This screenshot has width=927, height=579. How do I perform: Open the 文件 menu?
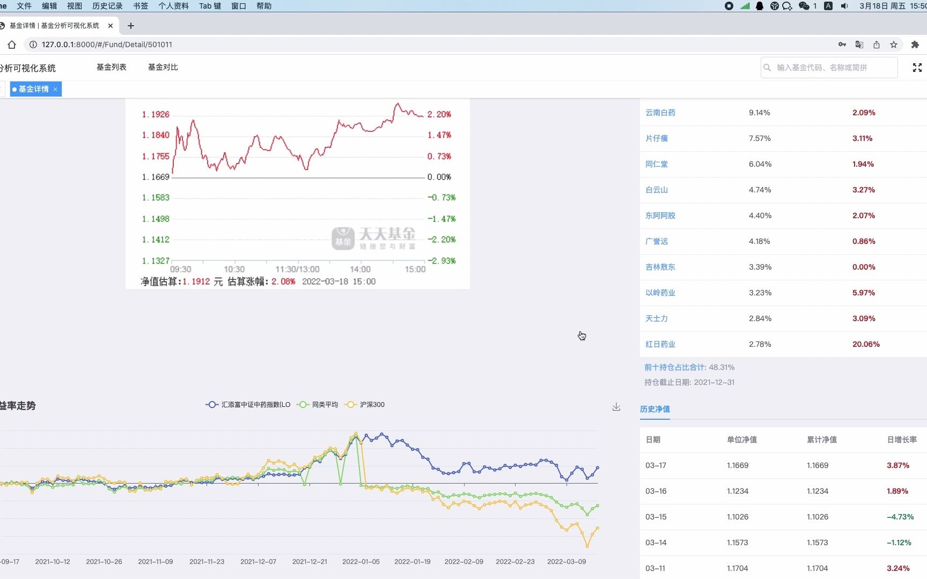pyautogui.click(x=24, y=6)
